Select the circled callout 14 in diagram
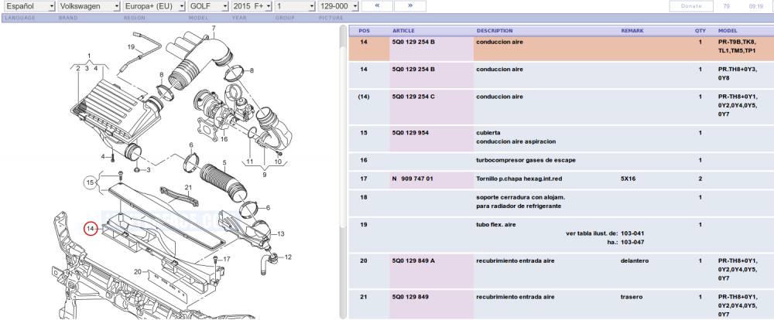Viewport: 774px width, 320px height. [91, 229]
